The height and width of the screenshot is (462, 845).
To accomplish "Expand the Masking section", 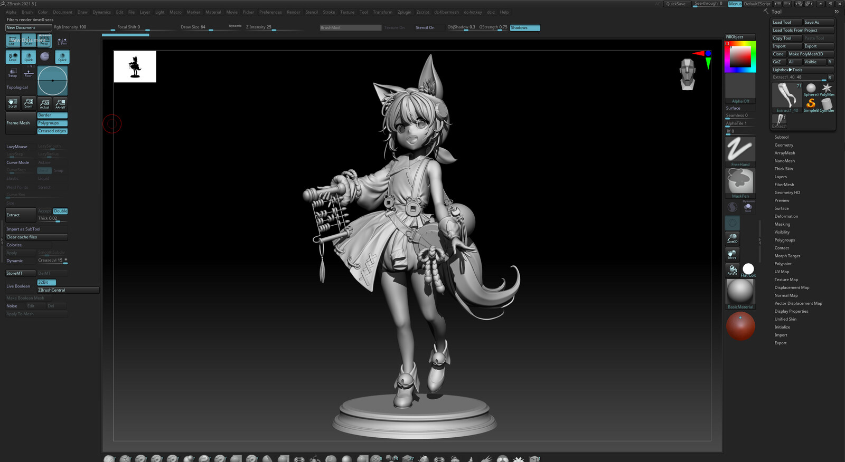I will tap(782, 224).
